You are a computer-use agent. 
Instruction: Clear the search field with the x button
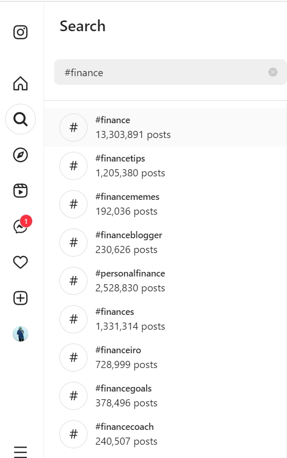273,72
